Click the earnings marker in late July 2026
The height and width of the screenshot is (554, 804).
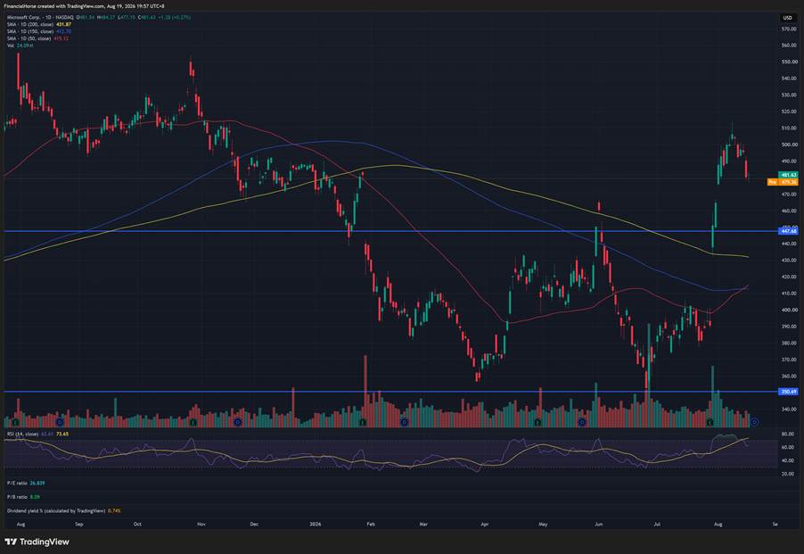click(710, 422)
